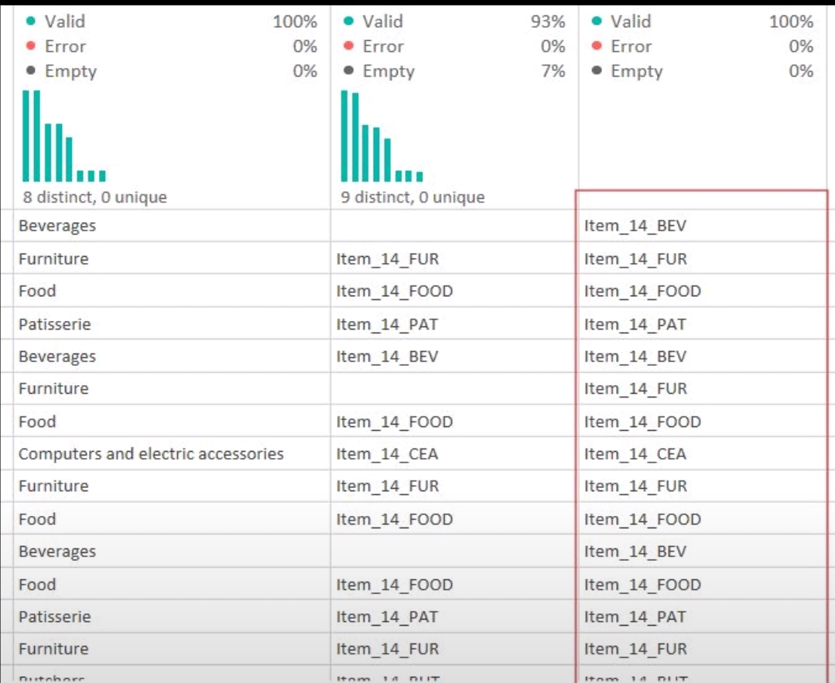Open the histogram above "8 distinct, 0 unique"
This screenshot has width=835, height=683.
coord(64,135)
